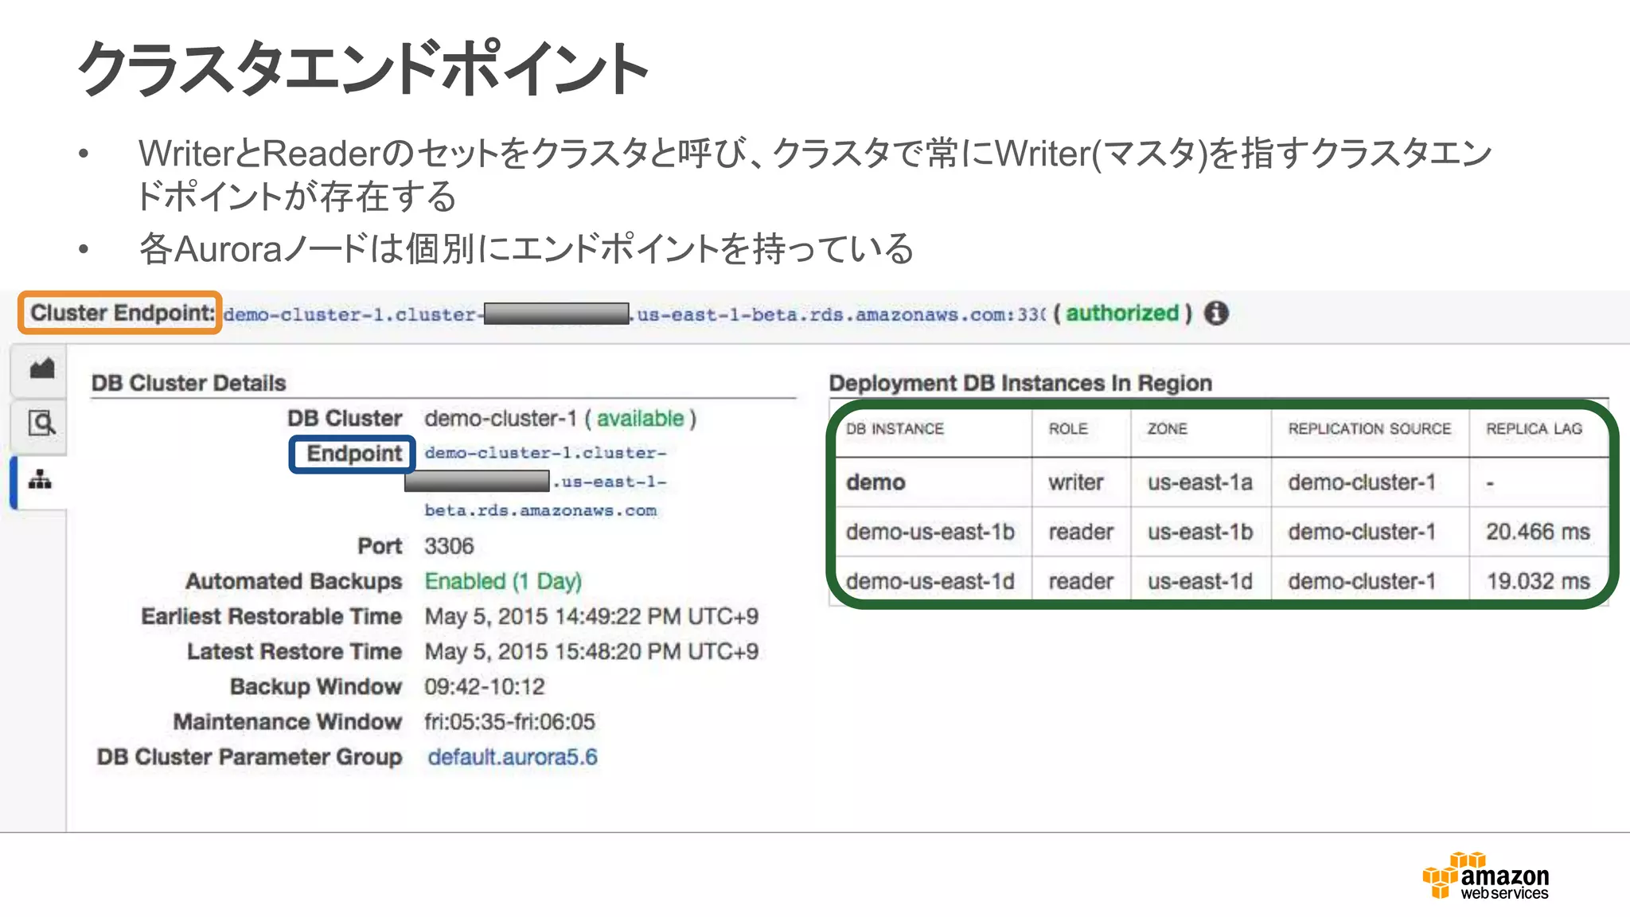The width and height of the screenshot is (1630, 917).
Task: Click the maintenance window fri:05:35-fri:06:05 value
Action: click(x=509, y=721)
